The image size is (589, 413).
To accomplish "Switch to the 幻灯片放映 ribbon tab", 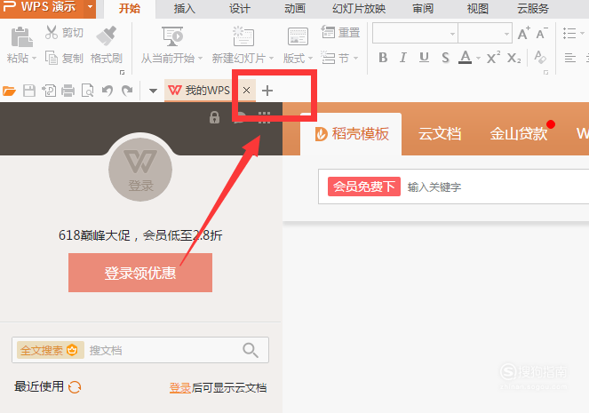I will 359,9.
